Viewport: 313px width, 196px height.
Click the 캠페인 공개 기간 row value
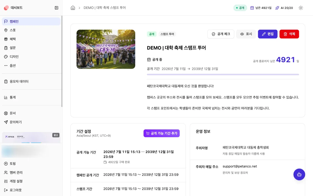coord(141,175)
